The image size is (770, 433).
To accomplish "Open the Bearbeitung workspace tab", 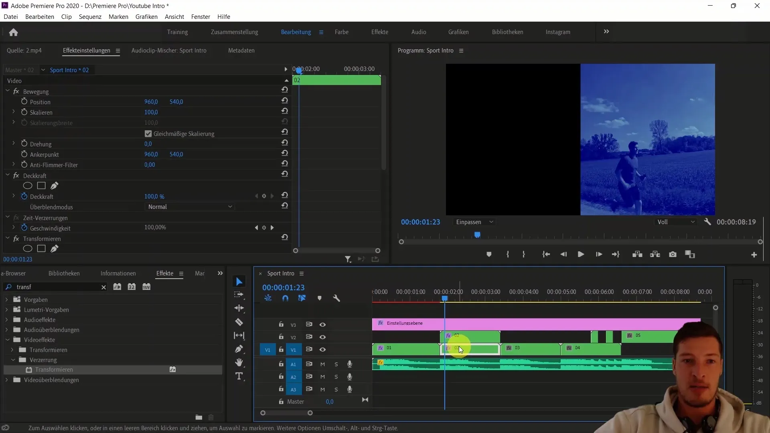I will 296,32.
